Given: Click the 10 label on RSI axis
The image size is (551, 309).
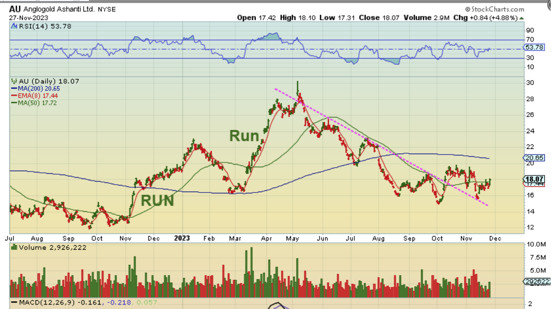Looking at the screenshot, I should (530, 67).
